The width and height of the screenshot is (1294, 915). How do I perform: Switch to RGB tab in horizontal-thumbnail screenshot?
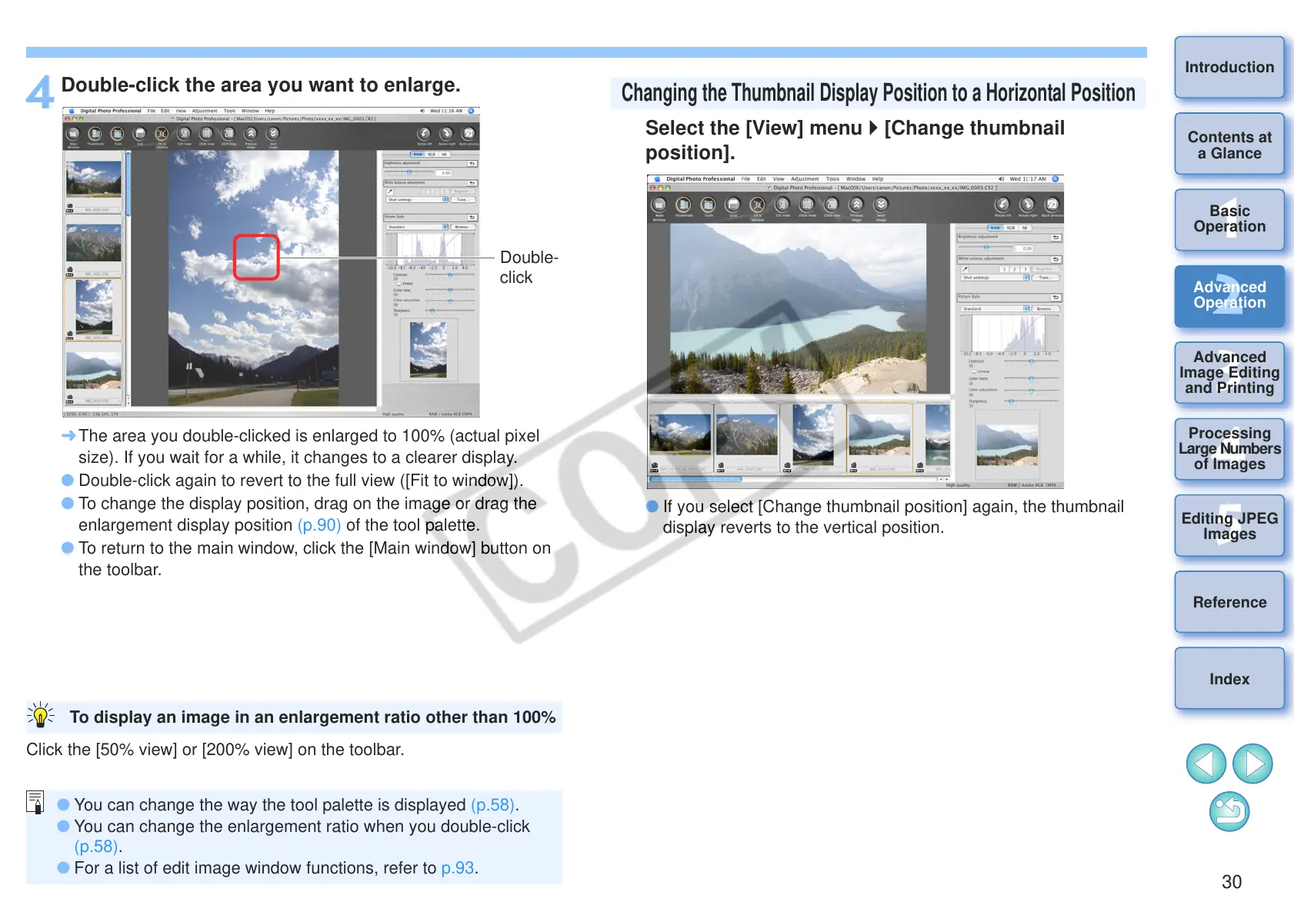coord(1011,228)
